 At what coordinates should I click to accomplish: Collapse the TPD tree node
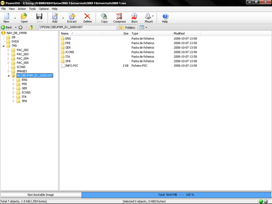tap(3, 46)
